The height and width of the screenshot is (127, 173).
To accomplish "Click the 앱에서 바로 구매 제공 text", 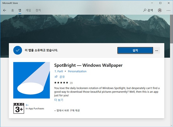I will [x=67, y=110].
